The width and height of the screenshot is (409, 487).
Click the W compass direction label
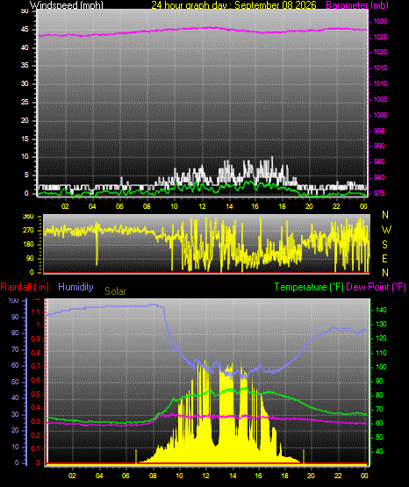[x=386, y=230]
